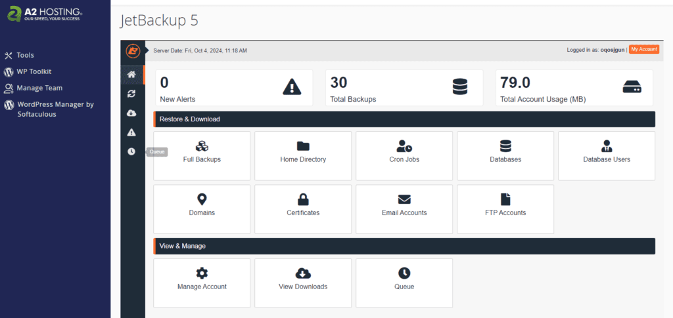Screen dimensions: 673x318
Task: Click Total Account Usage (MB) text
Action: pyautogui.click(x=542, y=99)
